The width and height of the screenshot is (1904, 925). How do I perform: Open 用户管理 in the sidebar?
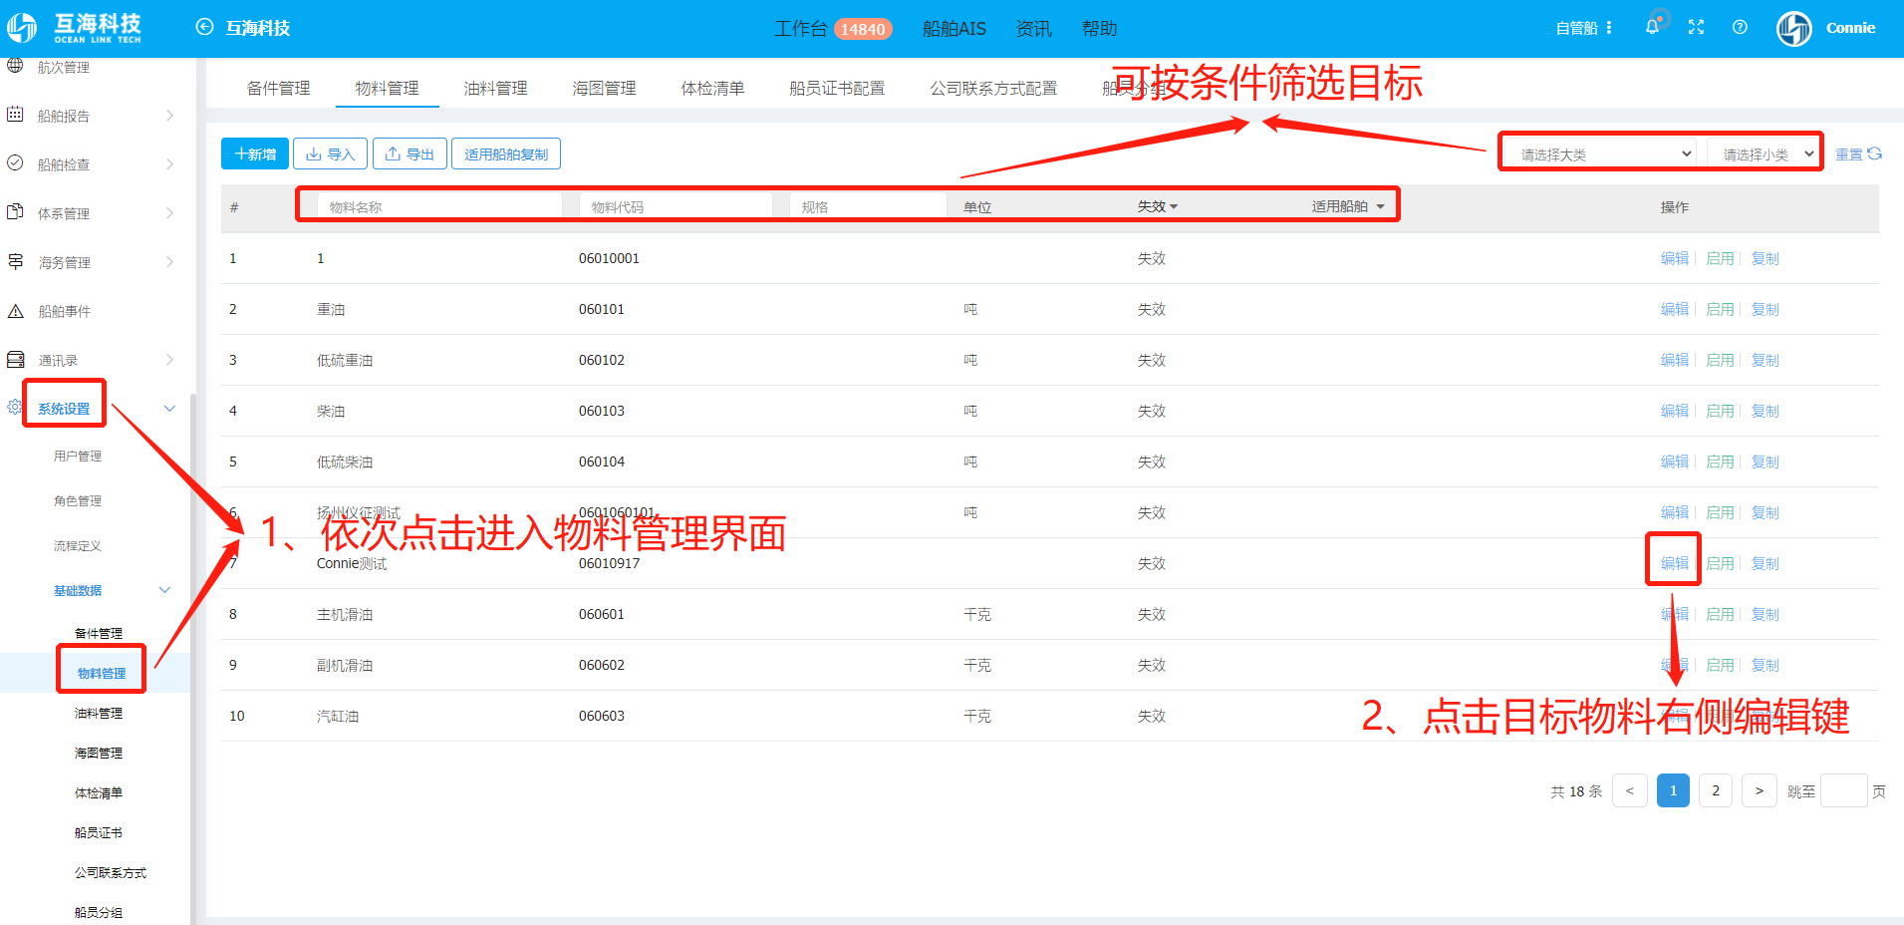point(78,456)
